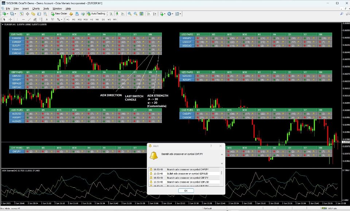Expand the Arrows objects dropdown

(x=62, y=20)
